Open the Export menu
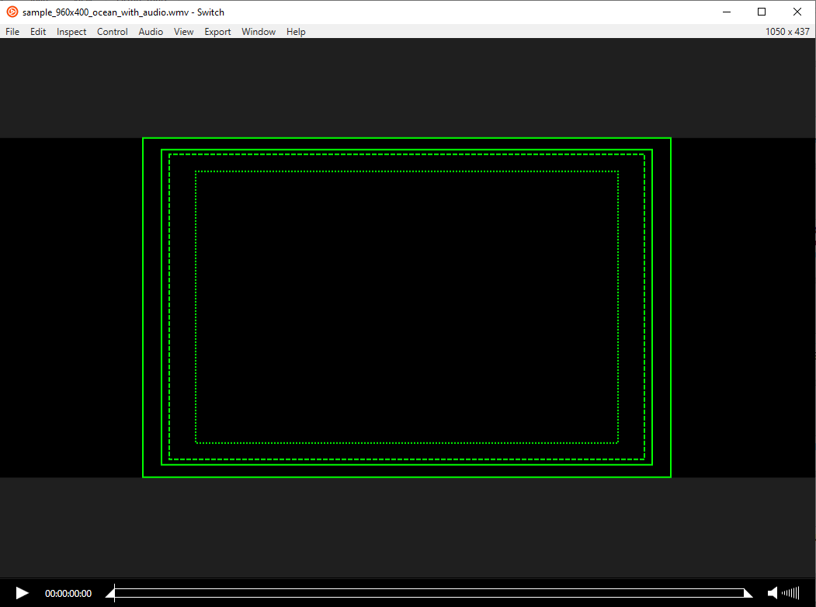This screenshot has width=816, height=607. click(x=217, y=32)
